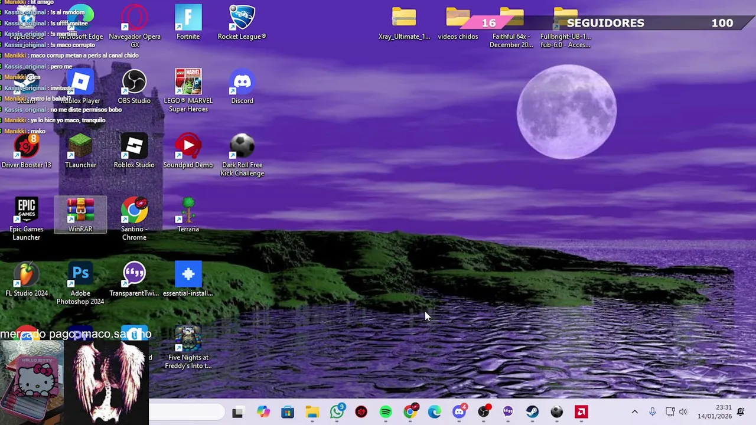
Task: Open Task View from the taskbar
Action: click(x=237, y=412)
